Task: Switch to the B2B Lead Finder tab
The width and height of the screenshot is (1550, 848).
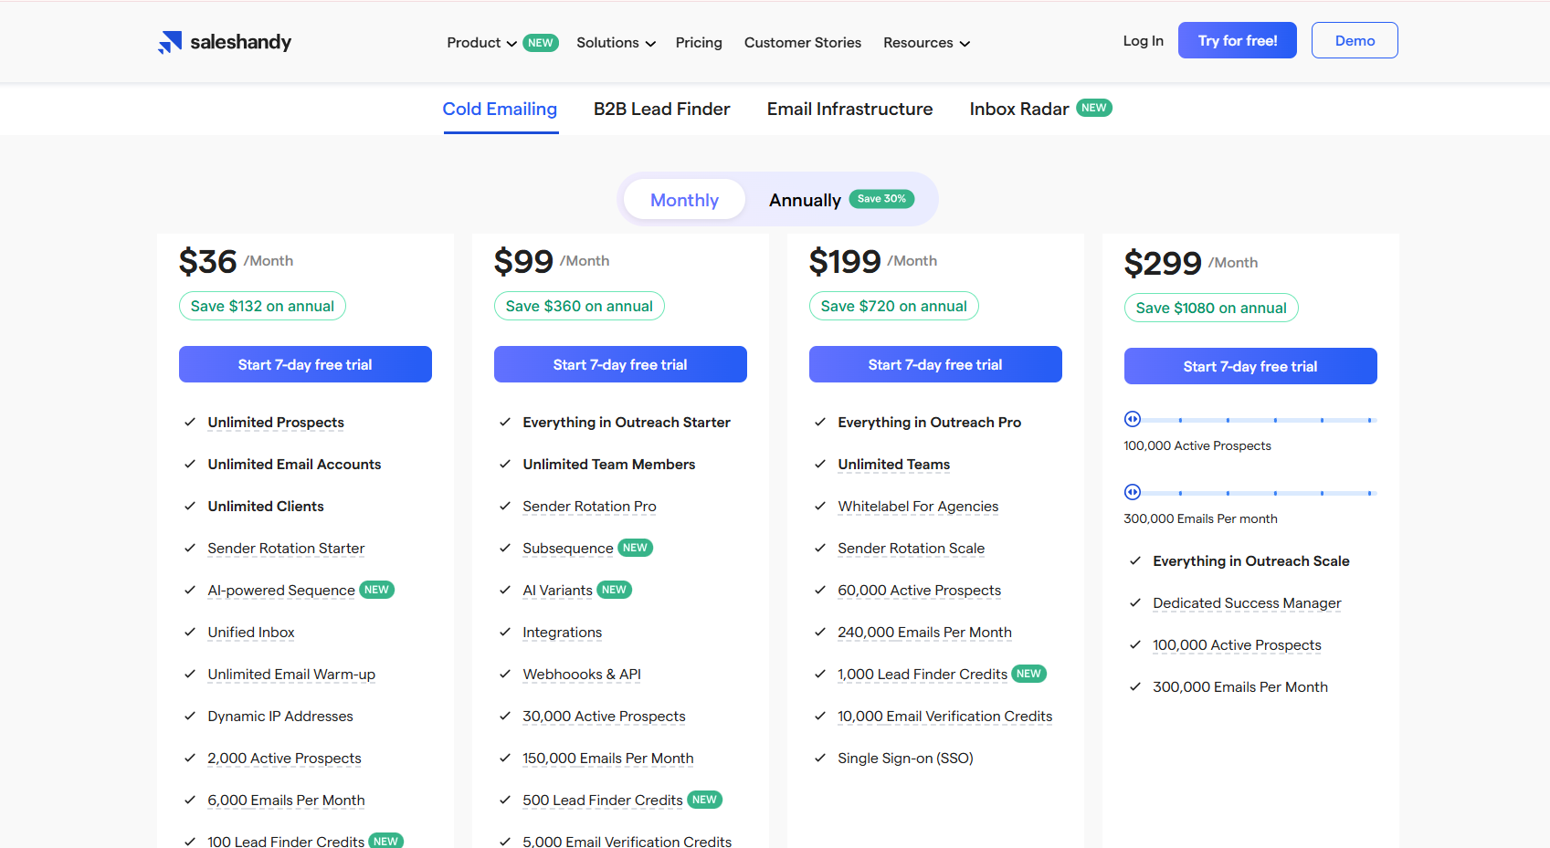Action: [x=661, y=110]
